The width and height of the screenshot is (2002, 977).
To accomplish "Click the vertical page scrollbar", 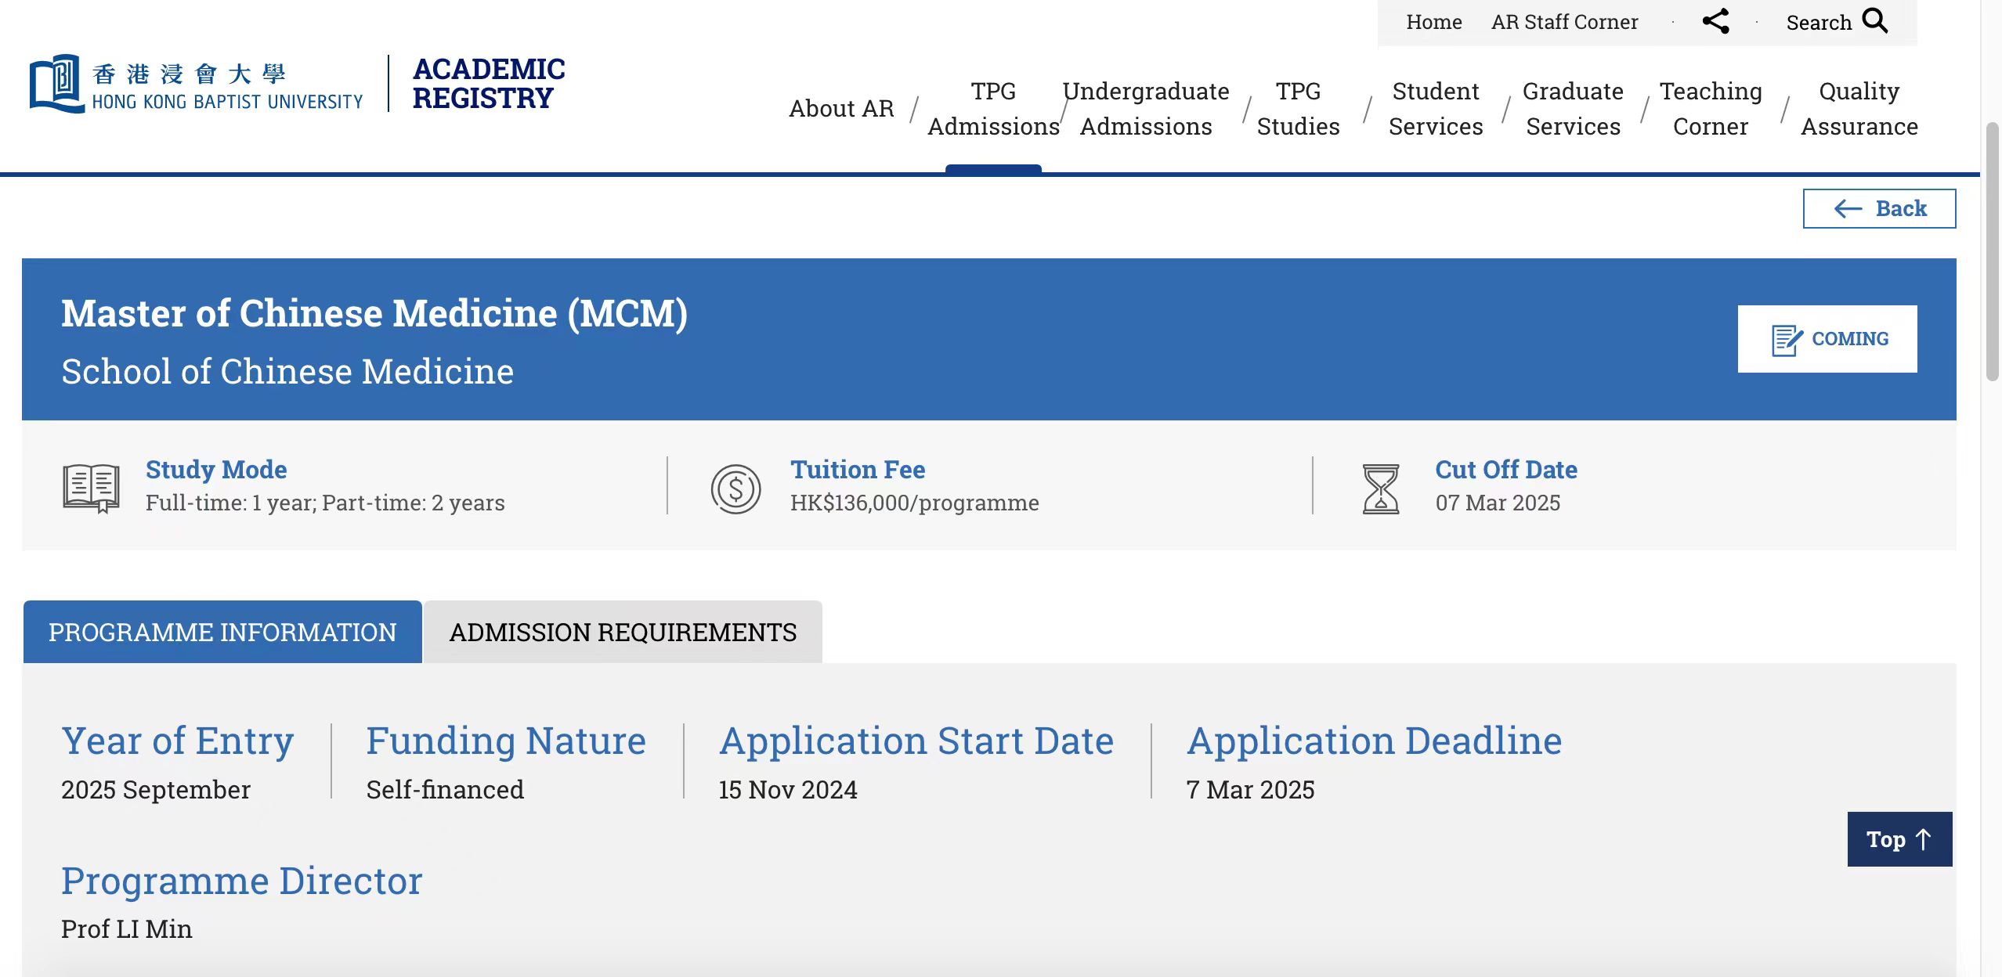I will pos(1992,251).
